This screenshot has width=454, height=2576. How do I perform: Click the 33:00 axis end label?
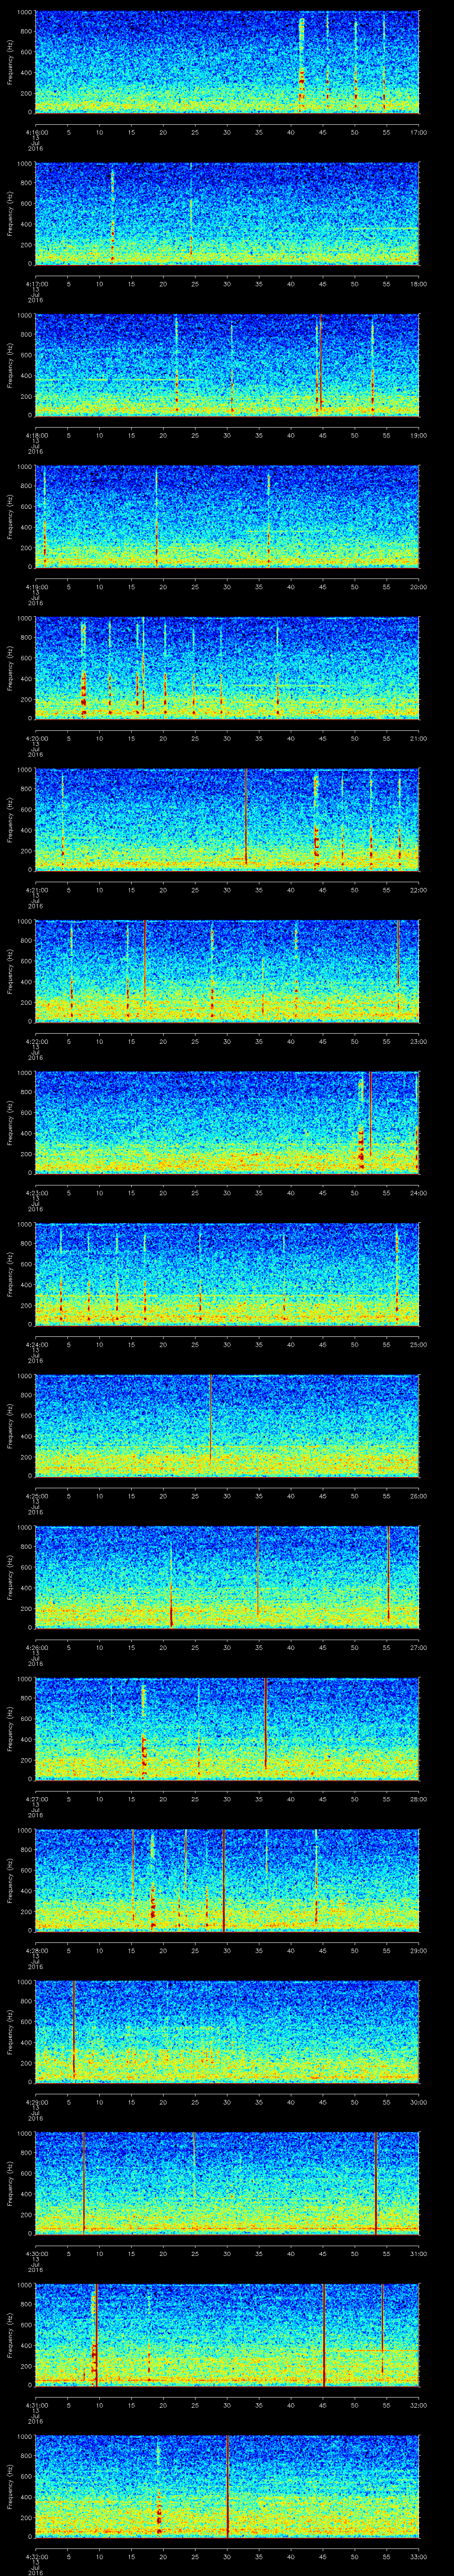(418, 2556)
